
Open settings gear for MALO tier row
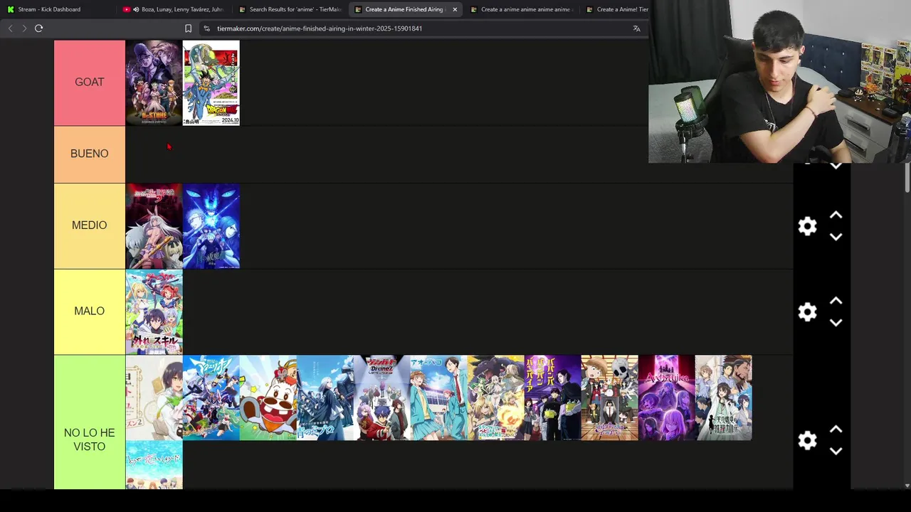click(x=807, y=311)
